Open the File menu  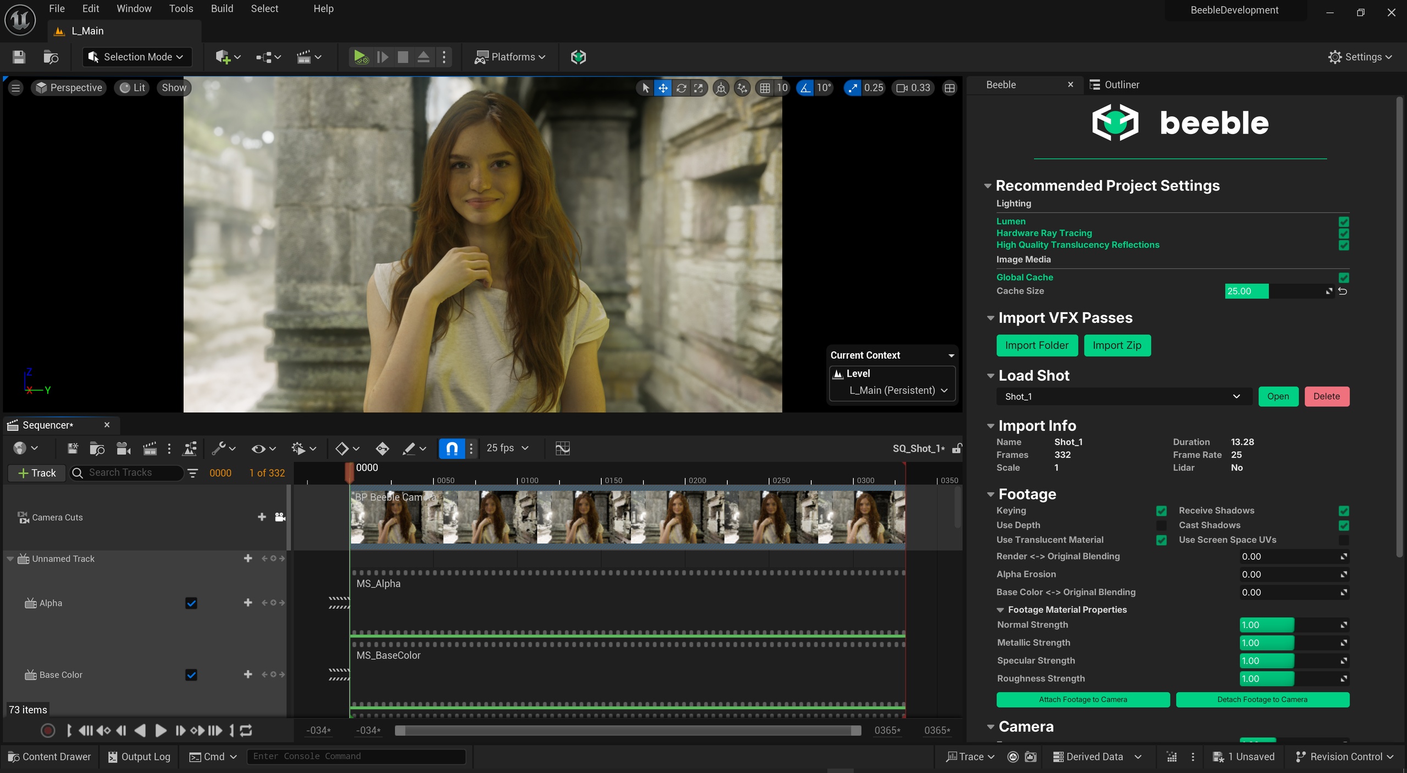(x=57, y=9)
